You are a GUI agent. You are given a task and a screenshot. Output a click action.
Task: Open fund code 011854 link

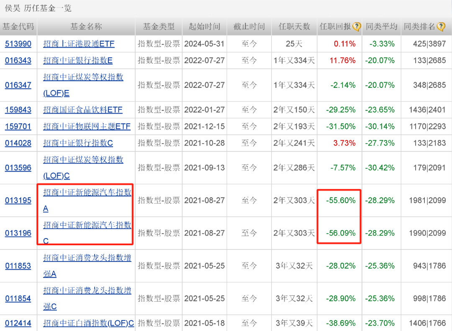click(18, 298)
